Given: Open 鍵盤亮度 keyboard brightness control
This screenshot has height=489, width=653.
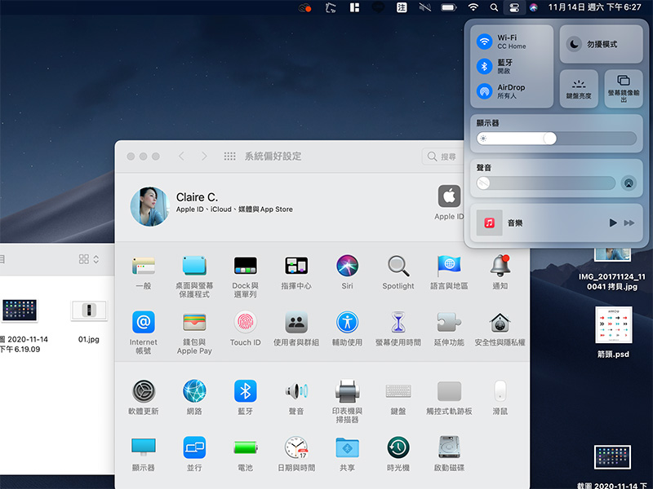Looking at the screenshot, I should (580, 88).
